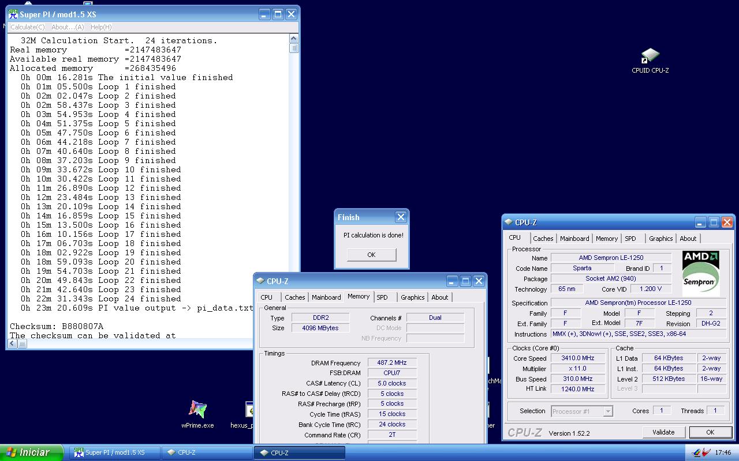Image resolution: width=739 pixels, height=461 pixels.
Task: Open Mainboard tab in CPU-Z memory window
Action: tap(326, 297)
